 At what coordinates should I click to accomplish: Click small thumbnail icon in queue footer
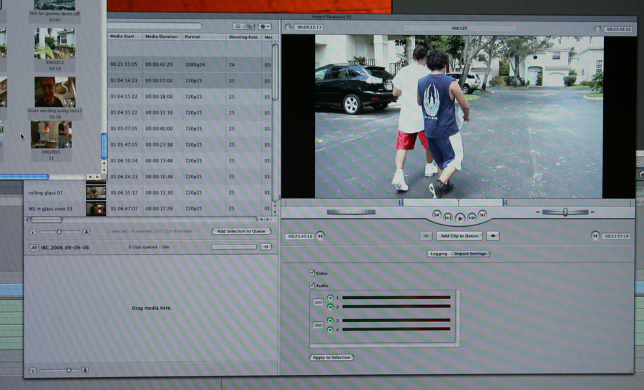33,370
